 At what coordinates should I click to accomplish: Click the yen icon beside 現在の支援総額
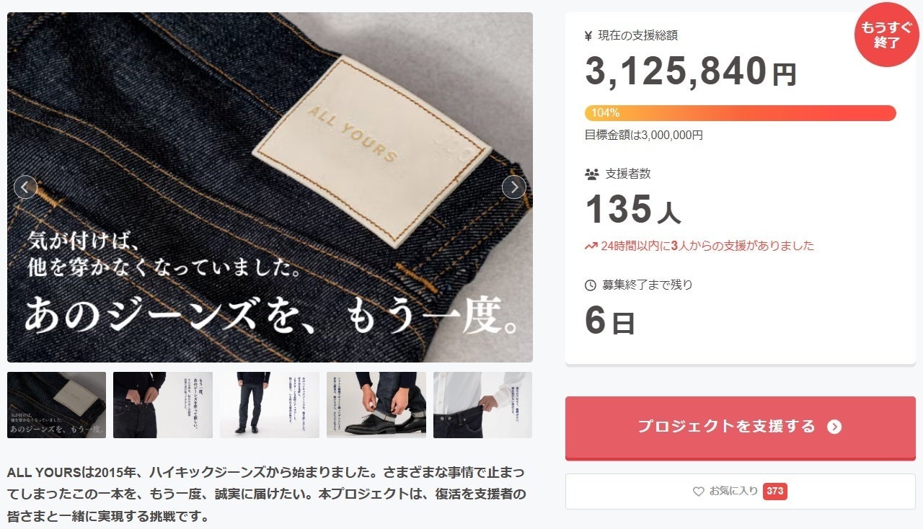click(x=588, y=35)
